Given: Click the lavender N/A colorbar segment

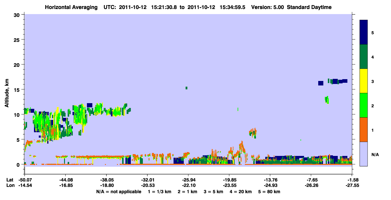Looking at the screenshot, I should (x=364, y=154).
